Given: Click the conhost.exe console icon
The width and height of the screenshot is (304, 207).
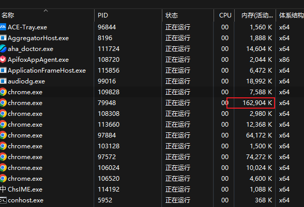Looking at the screenshot, I should pos(3,200).
